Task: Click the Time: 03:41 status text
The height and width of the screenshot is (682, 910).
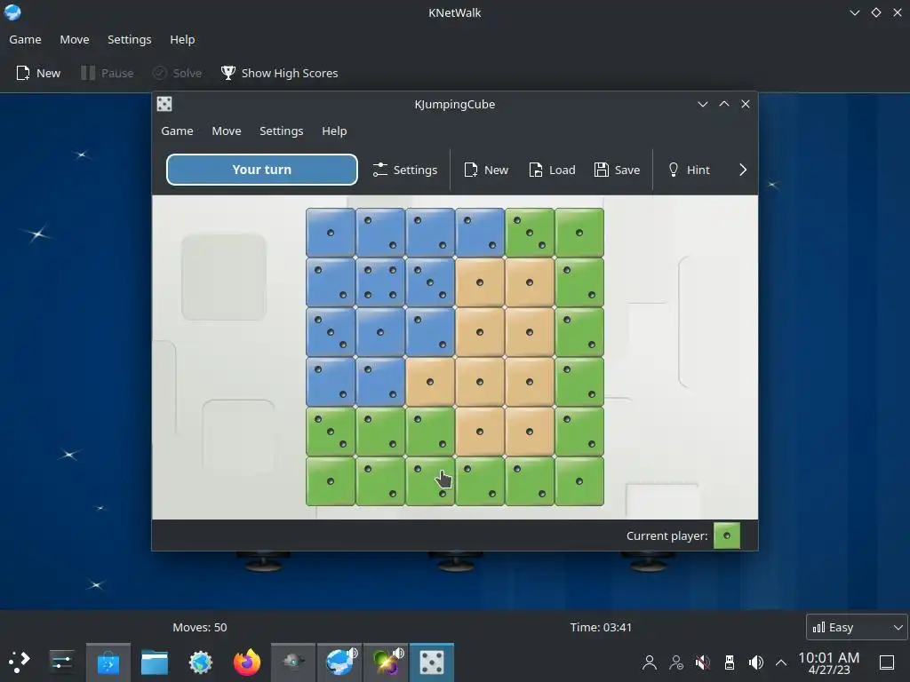Action: [x=601, y=628]
